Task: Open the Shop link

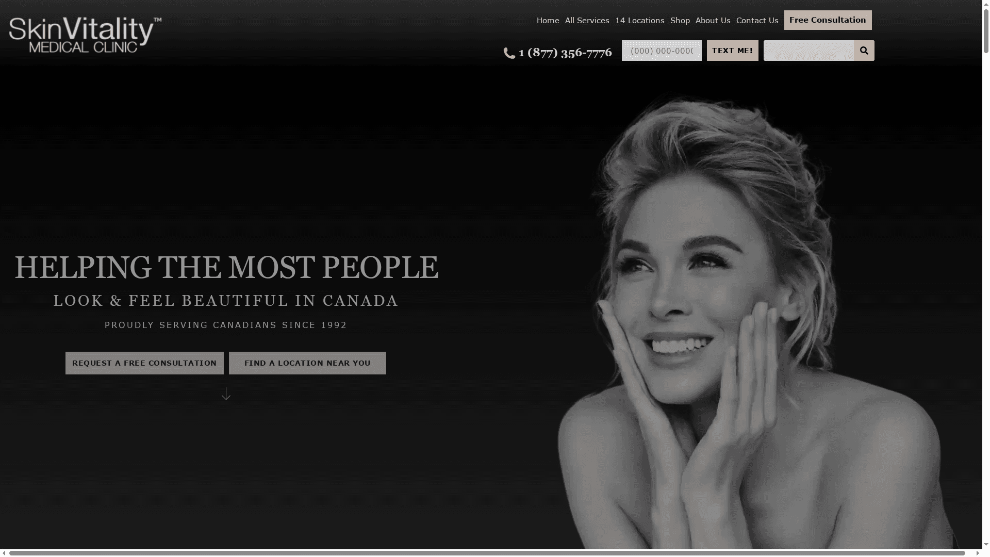Action: coord(680,21)
